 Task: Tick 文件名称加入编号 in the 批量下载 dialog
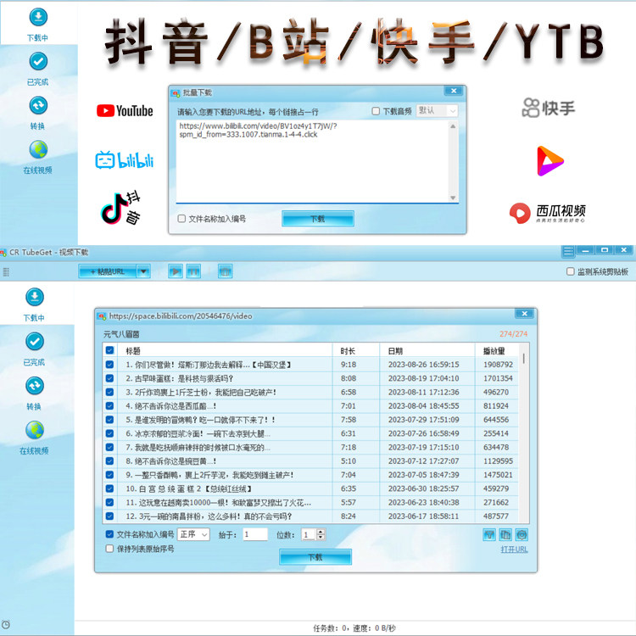tap(181, 219)
